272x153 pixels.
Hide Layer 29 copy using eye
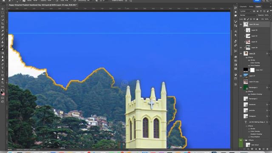[x=241, y=25]
